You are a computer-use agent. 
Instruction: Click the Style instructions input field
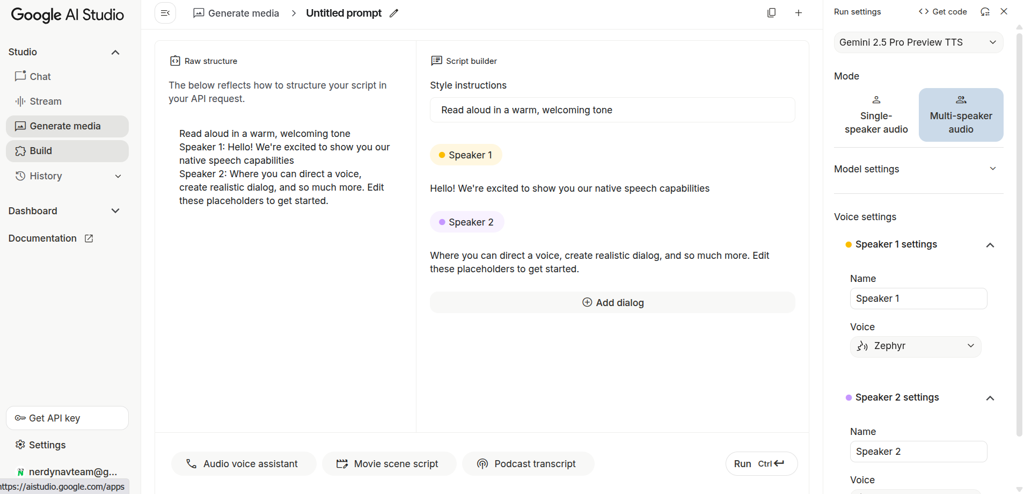pos(612,110)
